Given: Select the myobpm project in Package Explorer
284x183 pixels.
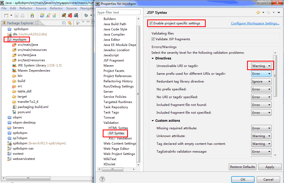Looking at the screenshot, I should (20, 39).
